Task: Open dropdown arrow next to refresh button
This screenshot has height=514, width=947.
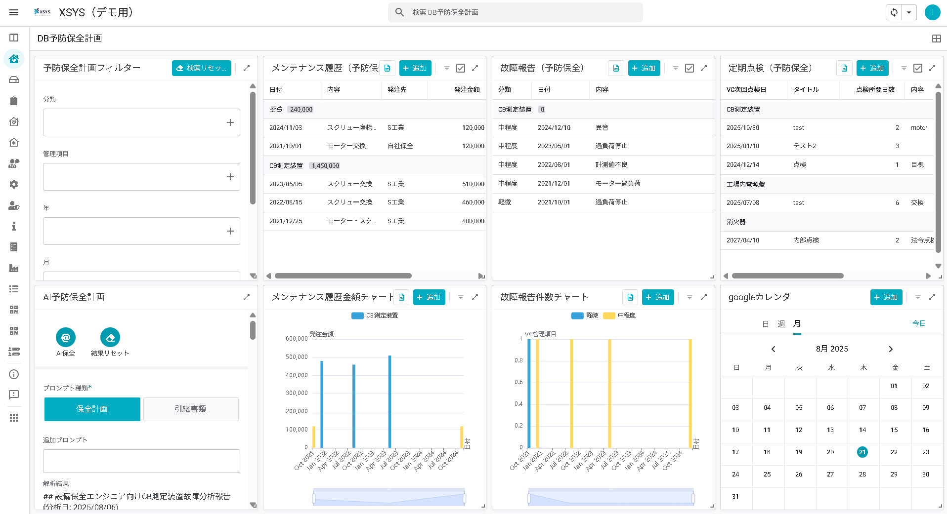Action: pos(909,12)
